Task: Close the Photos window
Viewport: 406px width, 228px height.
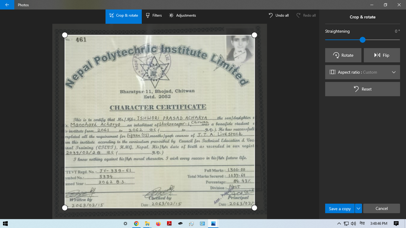Action: tap(399, 5)
